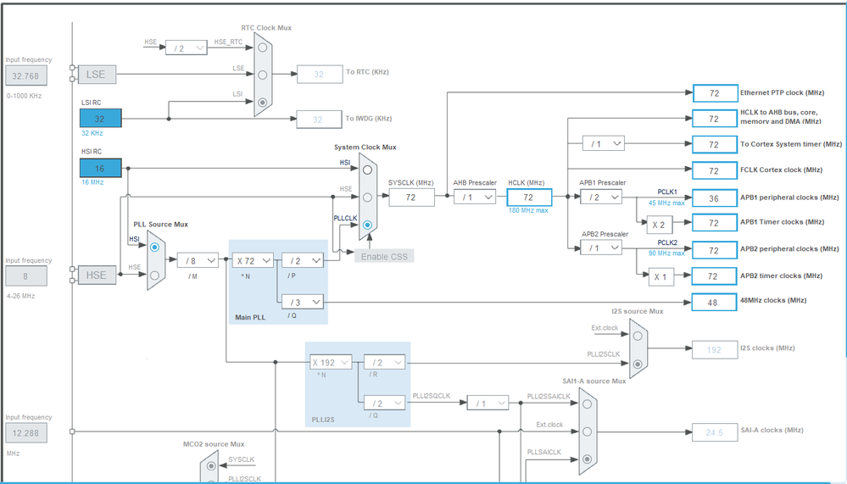
Task: Click the HSI RC 16 value box
Action: click(101, 168)
